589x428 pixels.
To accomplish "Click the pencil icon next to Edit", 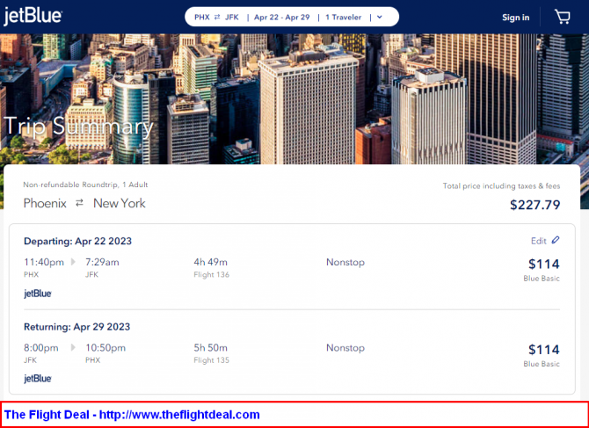I will coord(556,240).
